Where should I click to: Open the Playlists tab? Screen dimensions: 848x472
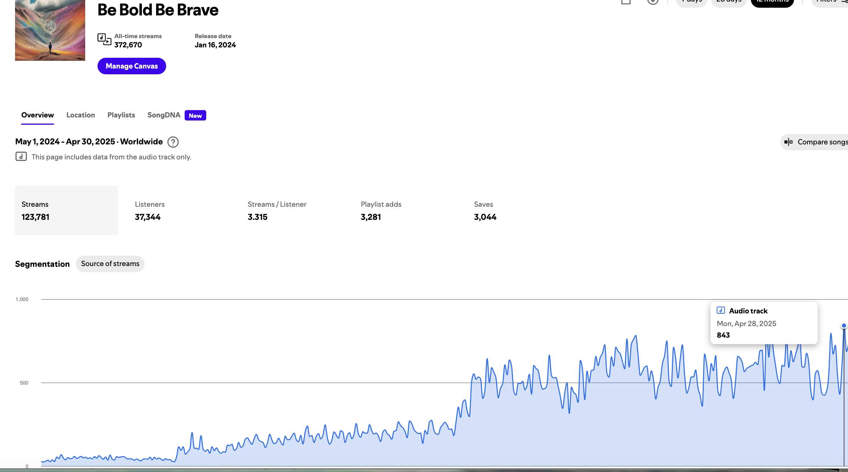click(x=121, y=115)
